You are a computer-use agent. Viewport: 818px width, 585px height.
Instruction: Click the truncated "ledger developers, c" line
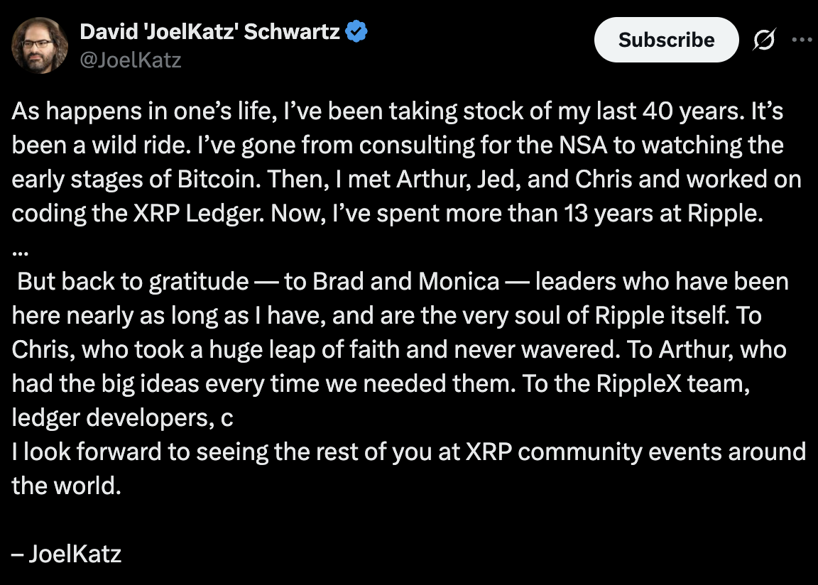coord(122,417)
